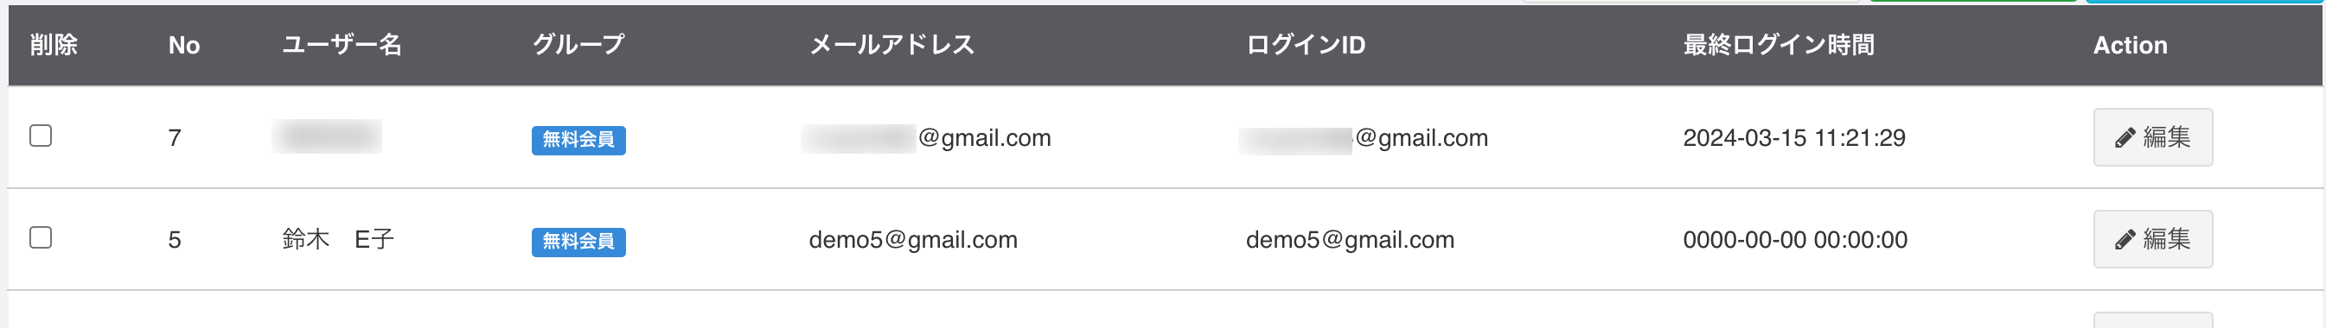Select demo5@gmail.com in the ログインID column
This screenshot has width=2326, height=328.
tap(1350, 240)
